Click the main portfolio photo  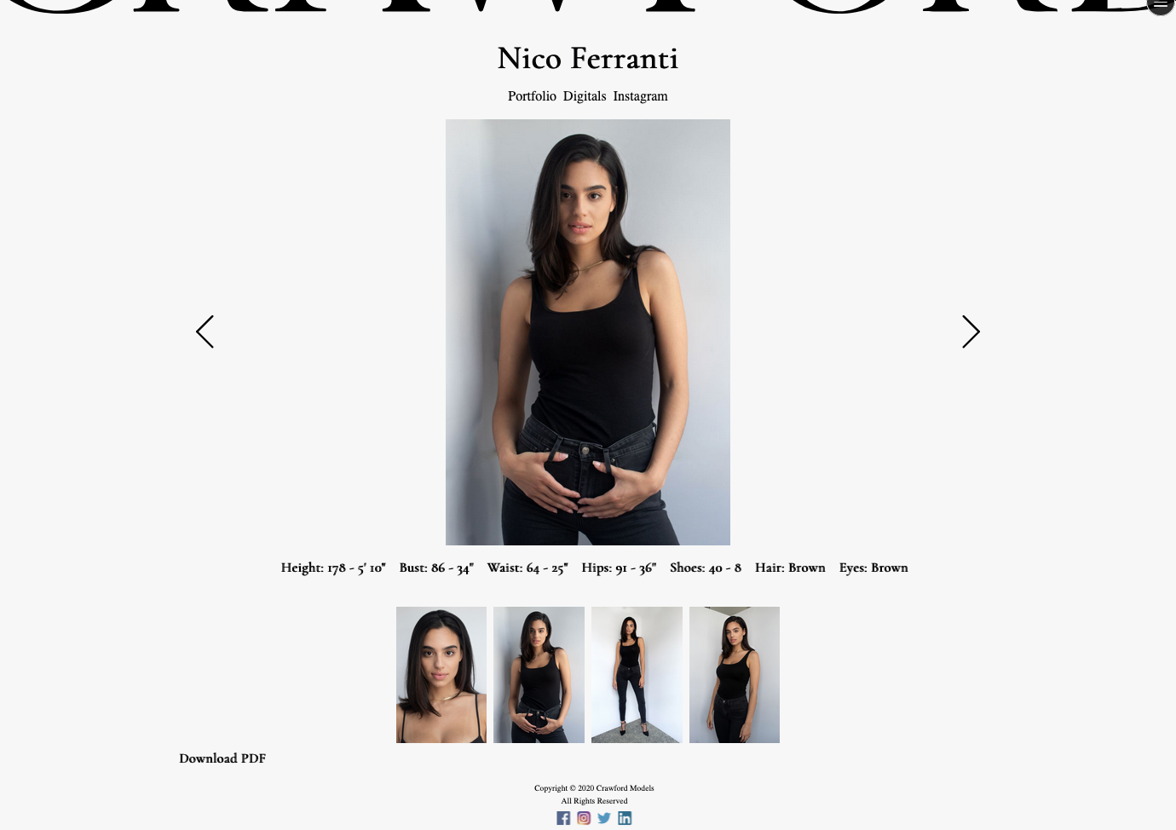coord(588,332)
